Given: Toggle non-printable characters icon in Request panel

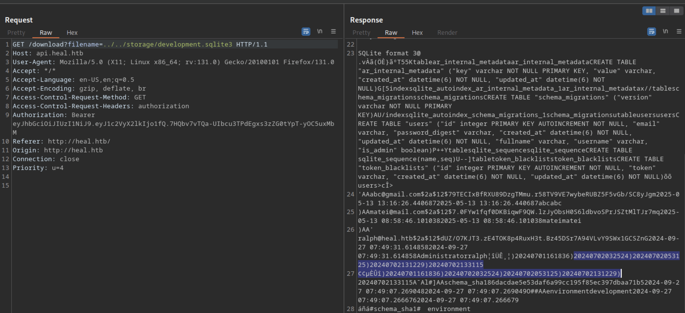Looking at the screenshot, I should [320, 32].
